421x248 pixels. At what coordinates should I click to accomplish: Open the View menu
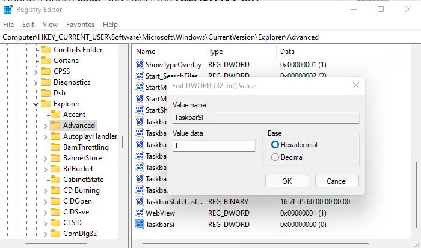(50, 25)
